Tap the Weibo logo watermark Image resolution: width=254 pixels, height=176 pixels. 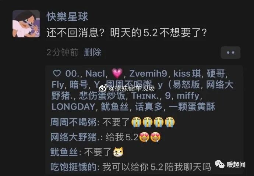coord(103,88)
